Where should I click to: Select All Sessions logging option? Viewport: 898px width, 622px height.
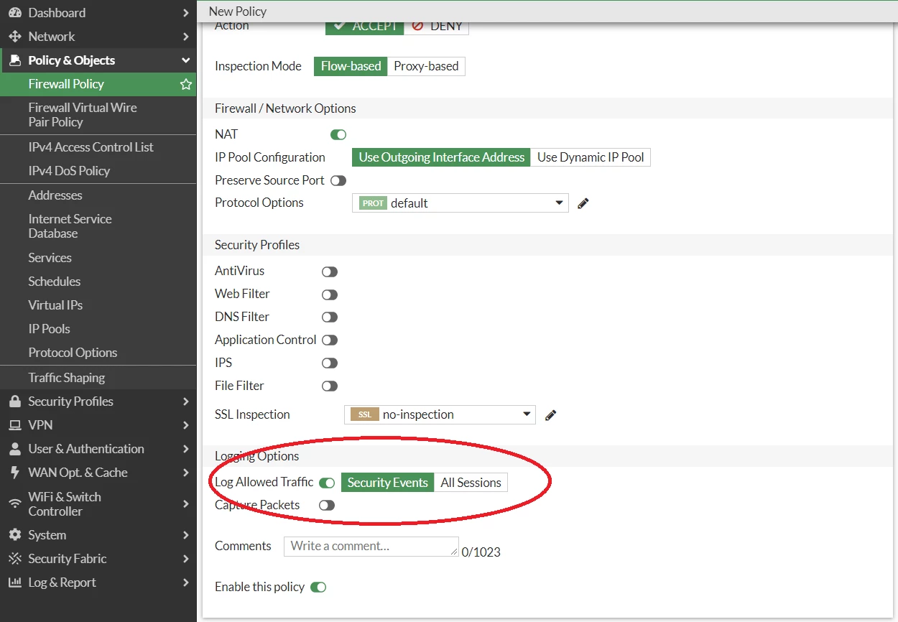point(471,483)
